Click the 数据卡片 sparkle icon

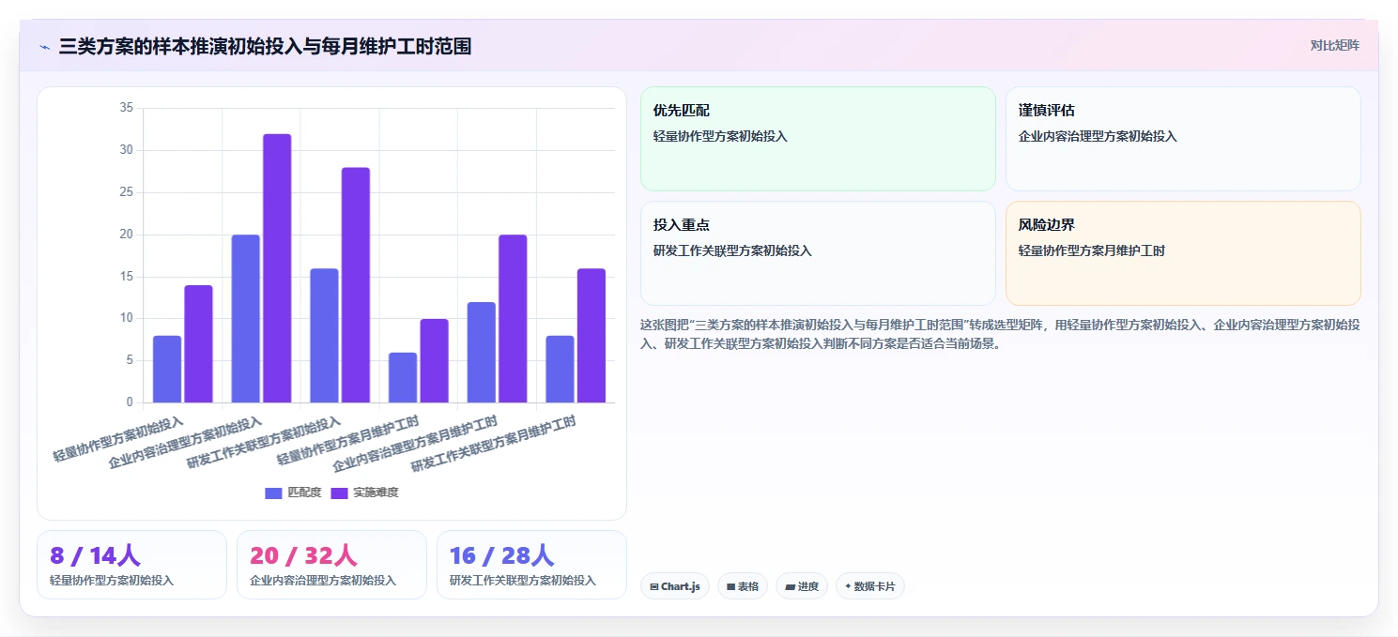coord(848,586)
